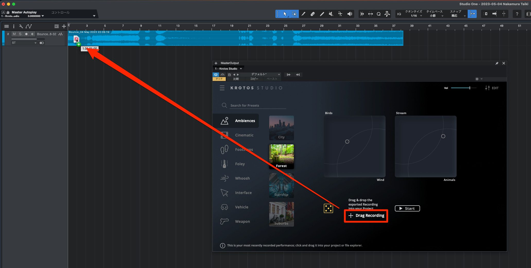
Task: Click the Search for Presets field
Action: tap(258, 105)
